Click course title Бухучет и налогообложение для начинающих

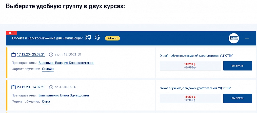click(47, 38)
